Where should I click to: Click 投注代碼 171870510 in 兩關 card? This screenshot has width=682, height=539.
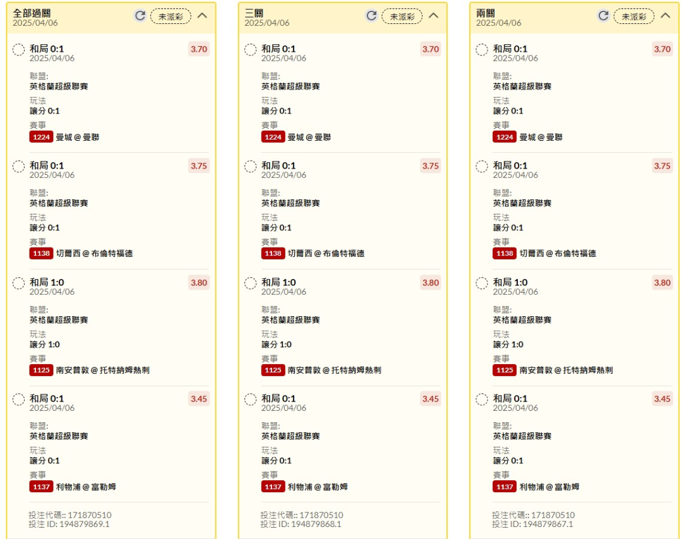(534, 515)
